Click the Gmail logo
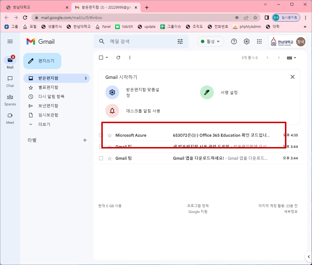This screenshot has height=265, width=312. (x=40, y=42)
